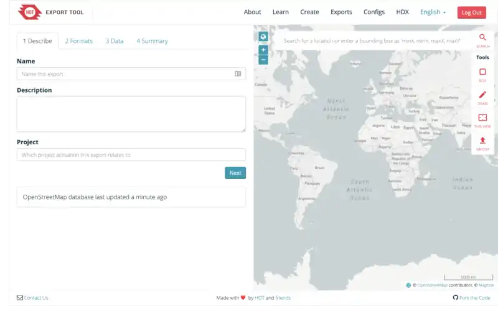
Task: Switch to the 2 Formats tab
Action: point(78,41)
